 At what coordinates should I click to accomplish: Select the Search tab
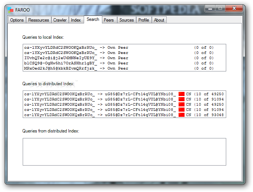(93, 19)
